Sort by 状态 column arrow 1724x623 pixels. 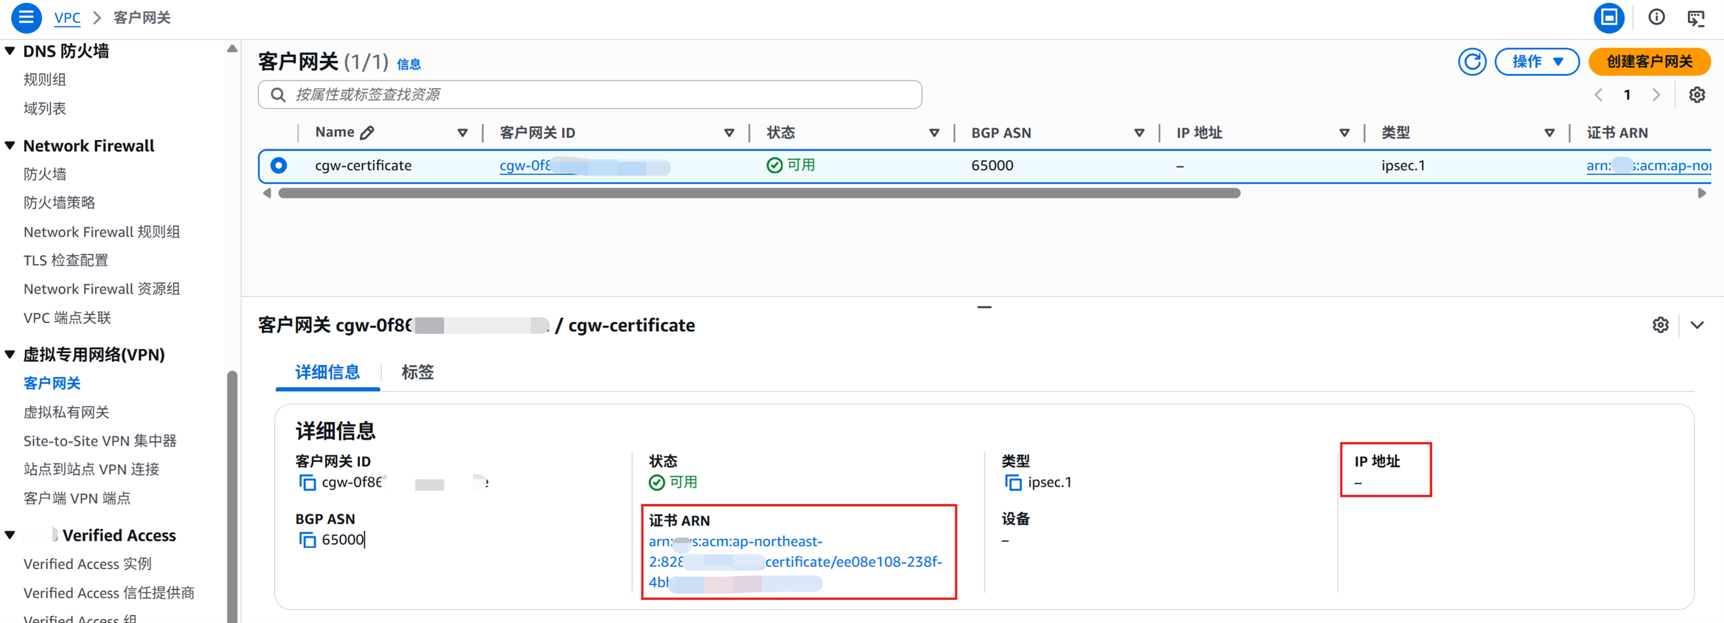coord(934,133)
